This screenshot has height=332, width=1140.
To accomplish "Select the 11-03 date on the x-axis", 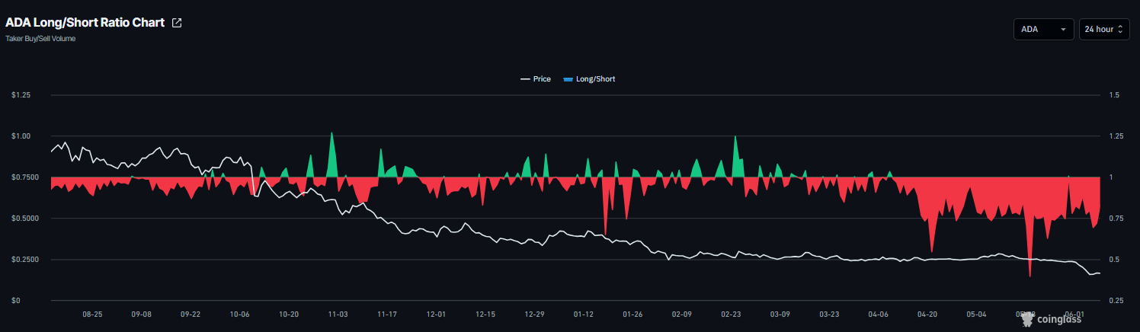I will pos(338,314).
